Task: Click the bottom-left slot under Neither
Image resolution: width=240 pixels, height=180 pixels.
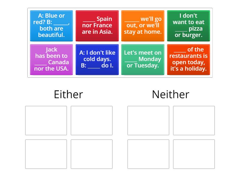Action: click(x=148, y=154)
